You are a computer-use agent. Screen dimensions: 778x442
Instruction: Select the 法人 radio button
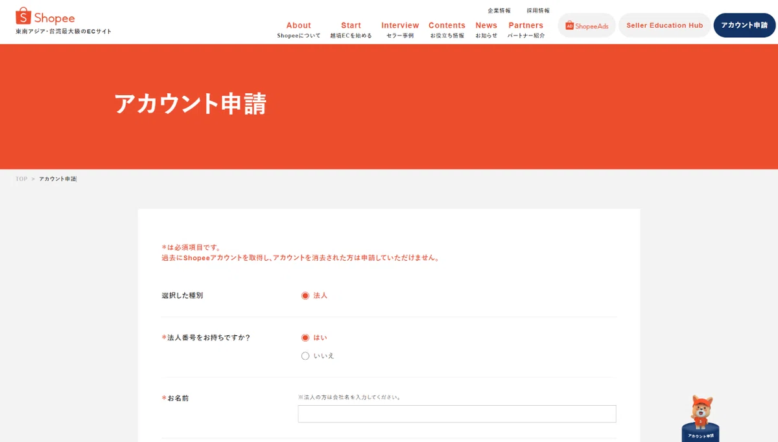tap(305, 296)
